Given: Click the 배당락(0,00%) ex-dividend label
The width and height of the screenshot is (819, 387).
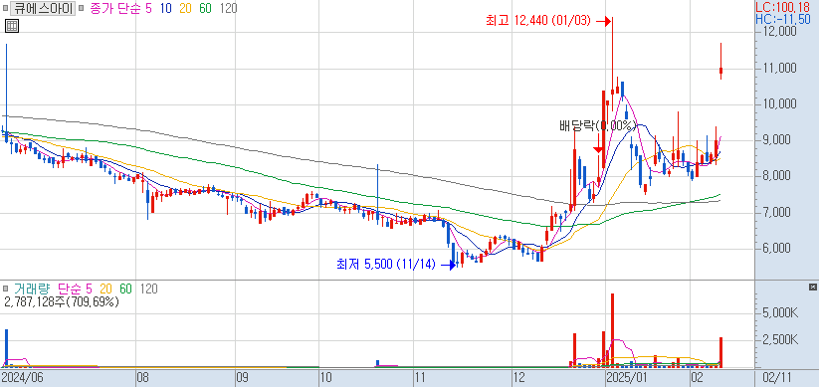Looking at the screenshot, I should coord(598,125).
